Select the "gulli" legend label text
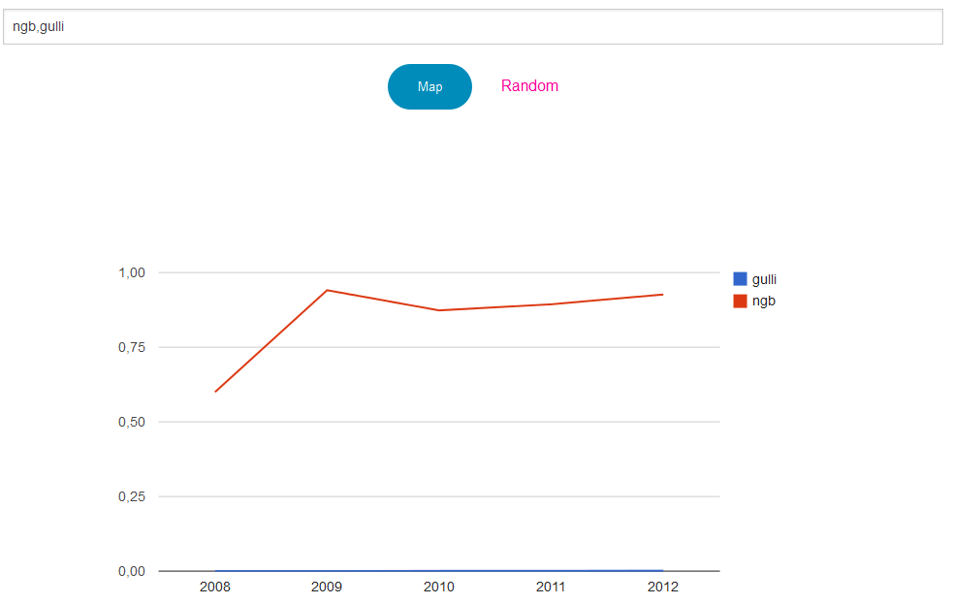The image size is (953, 604). click(x=764, y=279)
